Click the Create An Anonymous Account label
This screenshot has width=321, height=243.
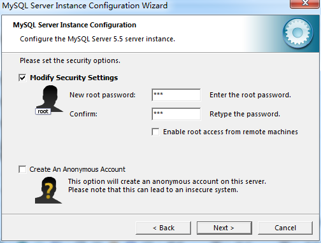click(77, 169)
